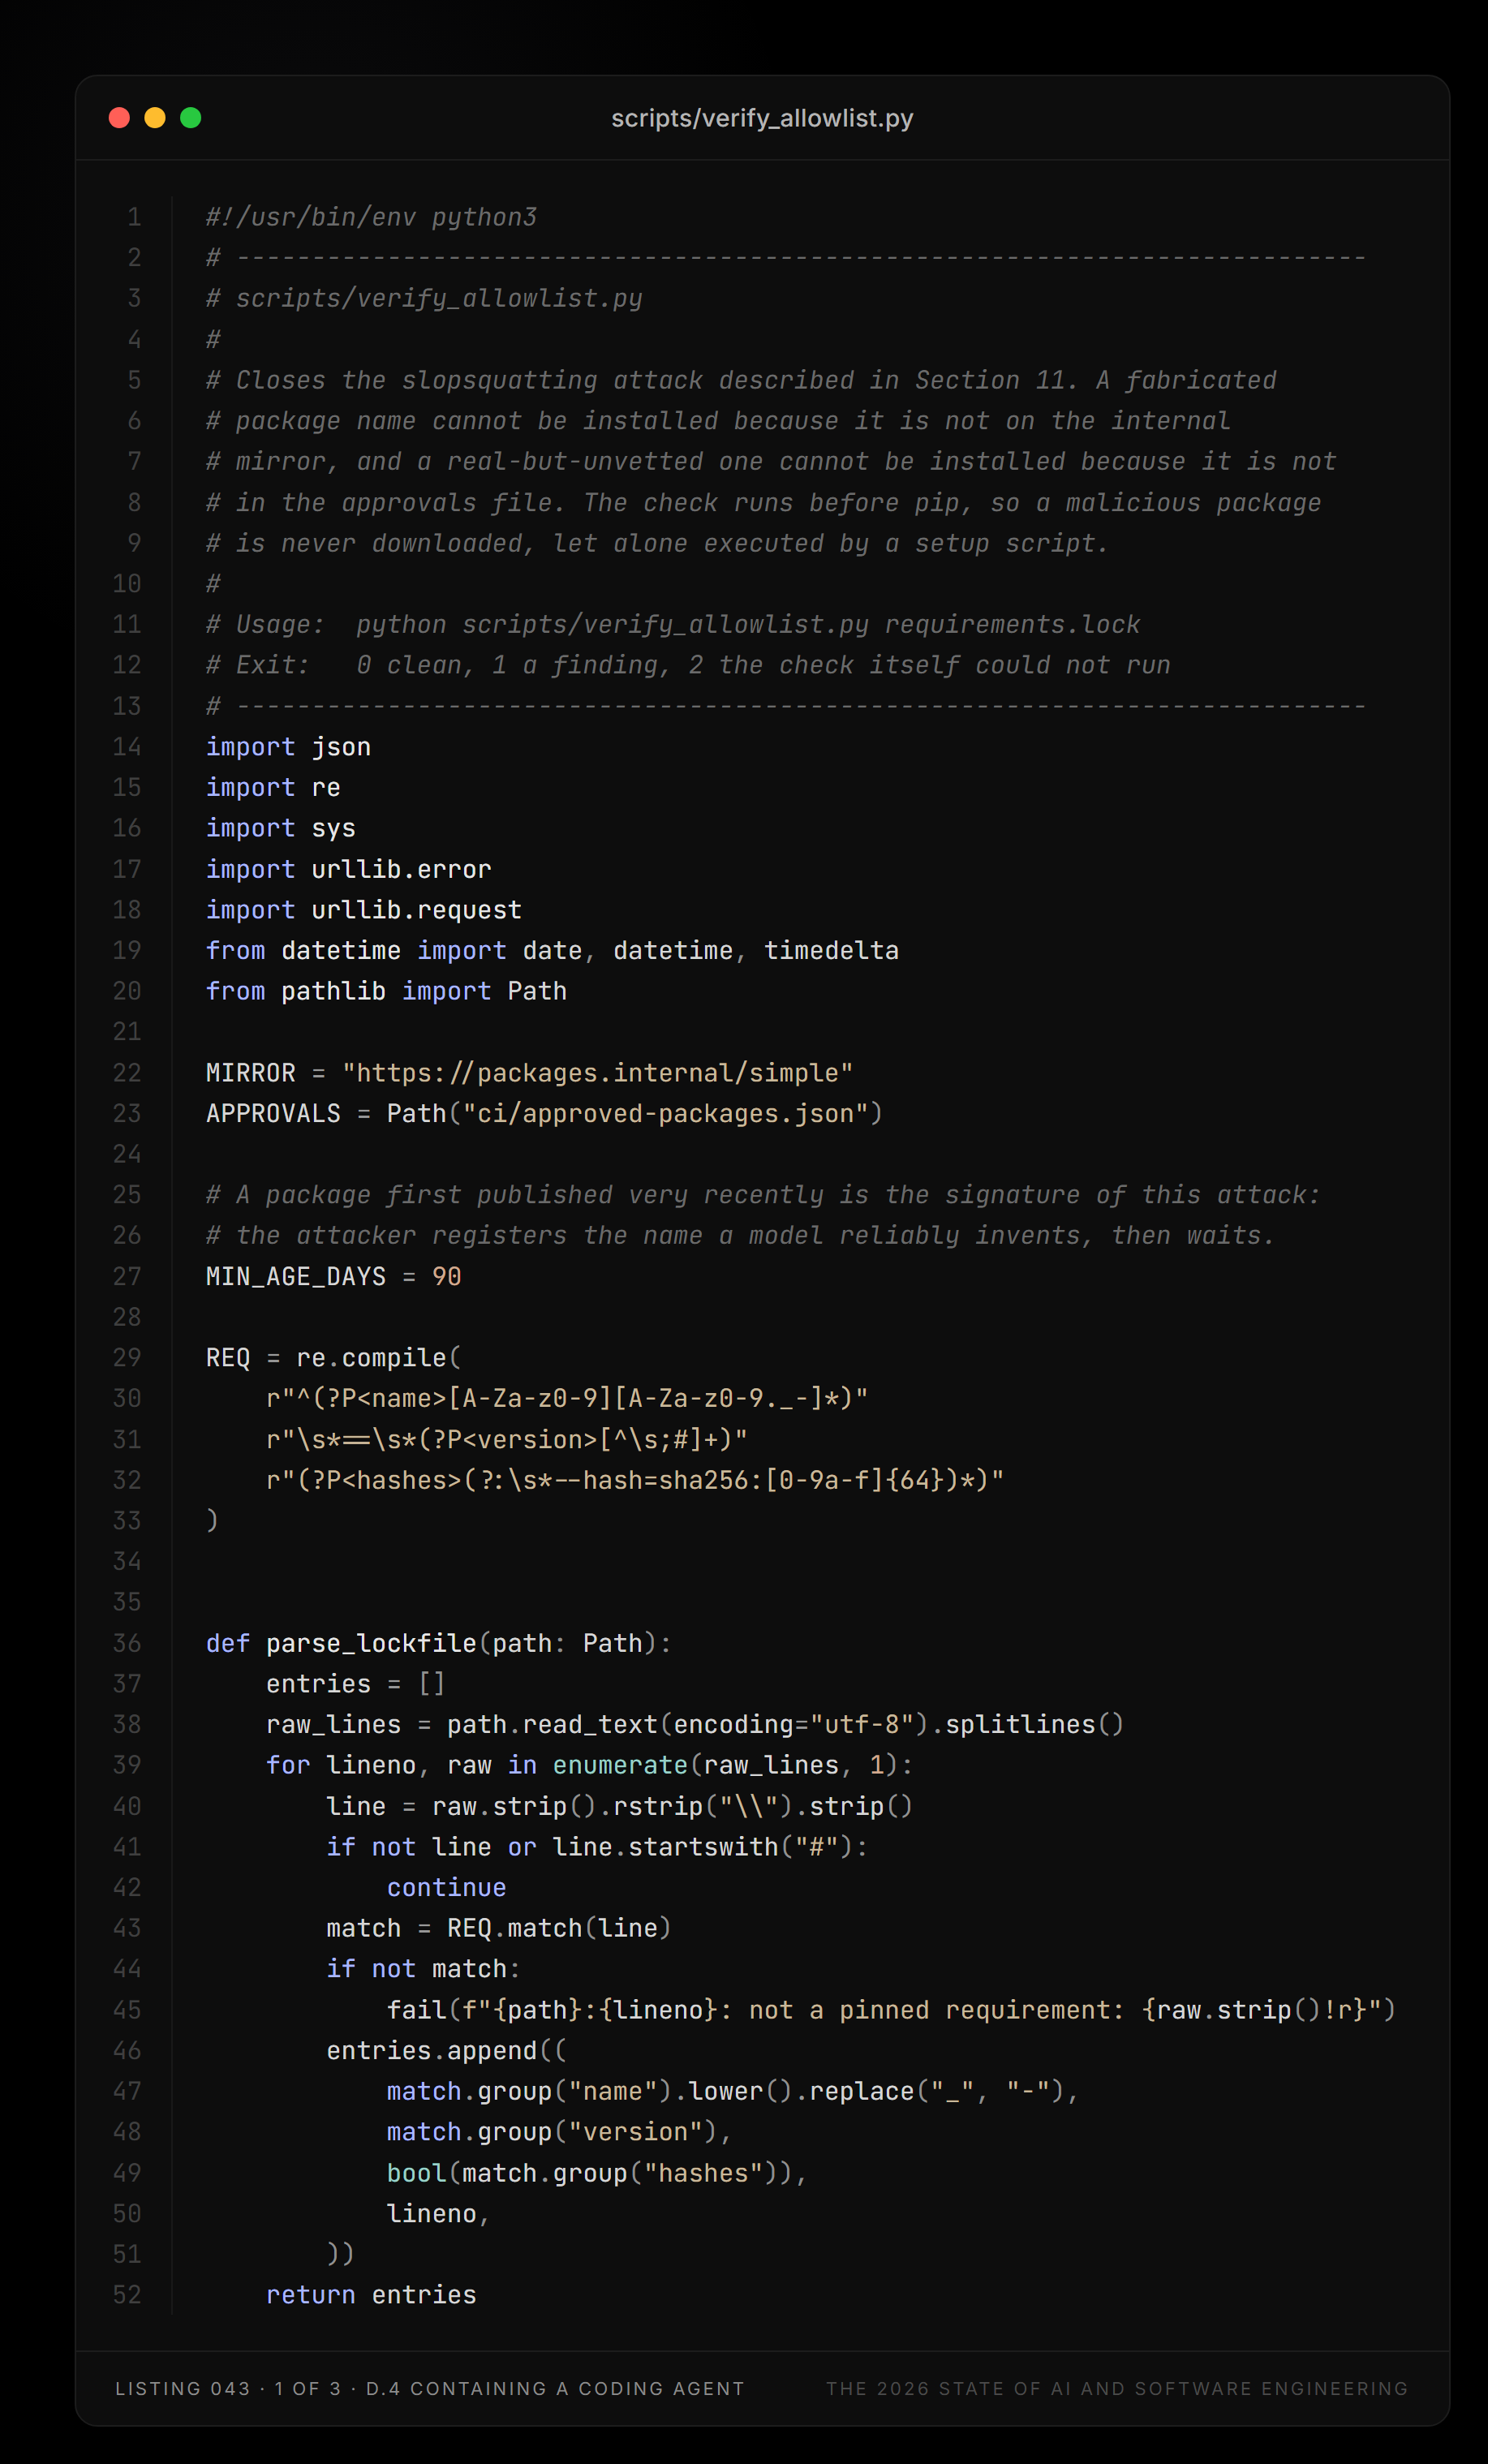1488x2464 pixels.
Task: Click the 'continue' keyword
Action: tap(447, 1887)
